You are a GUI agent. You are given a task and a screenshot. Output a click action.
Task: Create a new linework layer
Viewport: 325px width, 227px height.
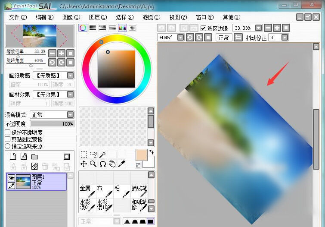(x=24, y=156)
